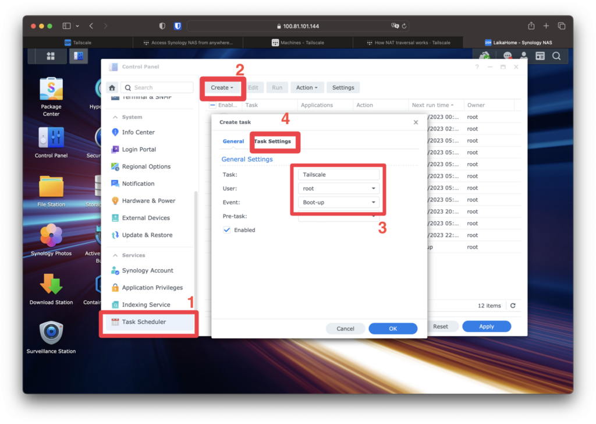Open Safari sidebar dropdown chevron

pyautogui.click(x=77, y=26)
